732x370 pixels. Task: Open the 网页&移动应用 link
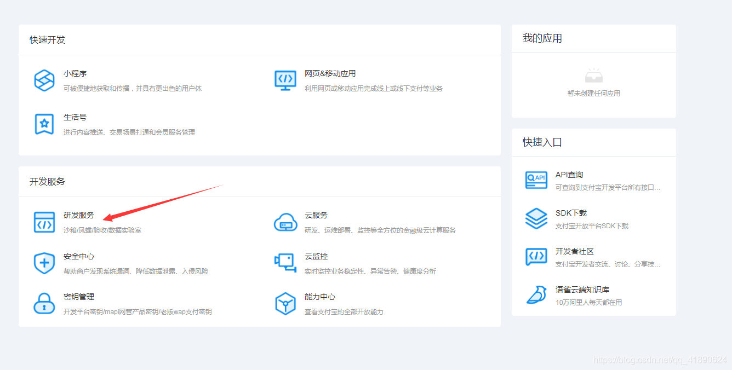point(330,74)
